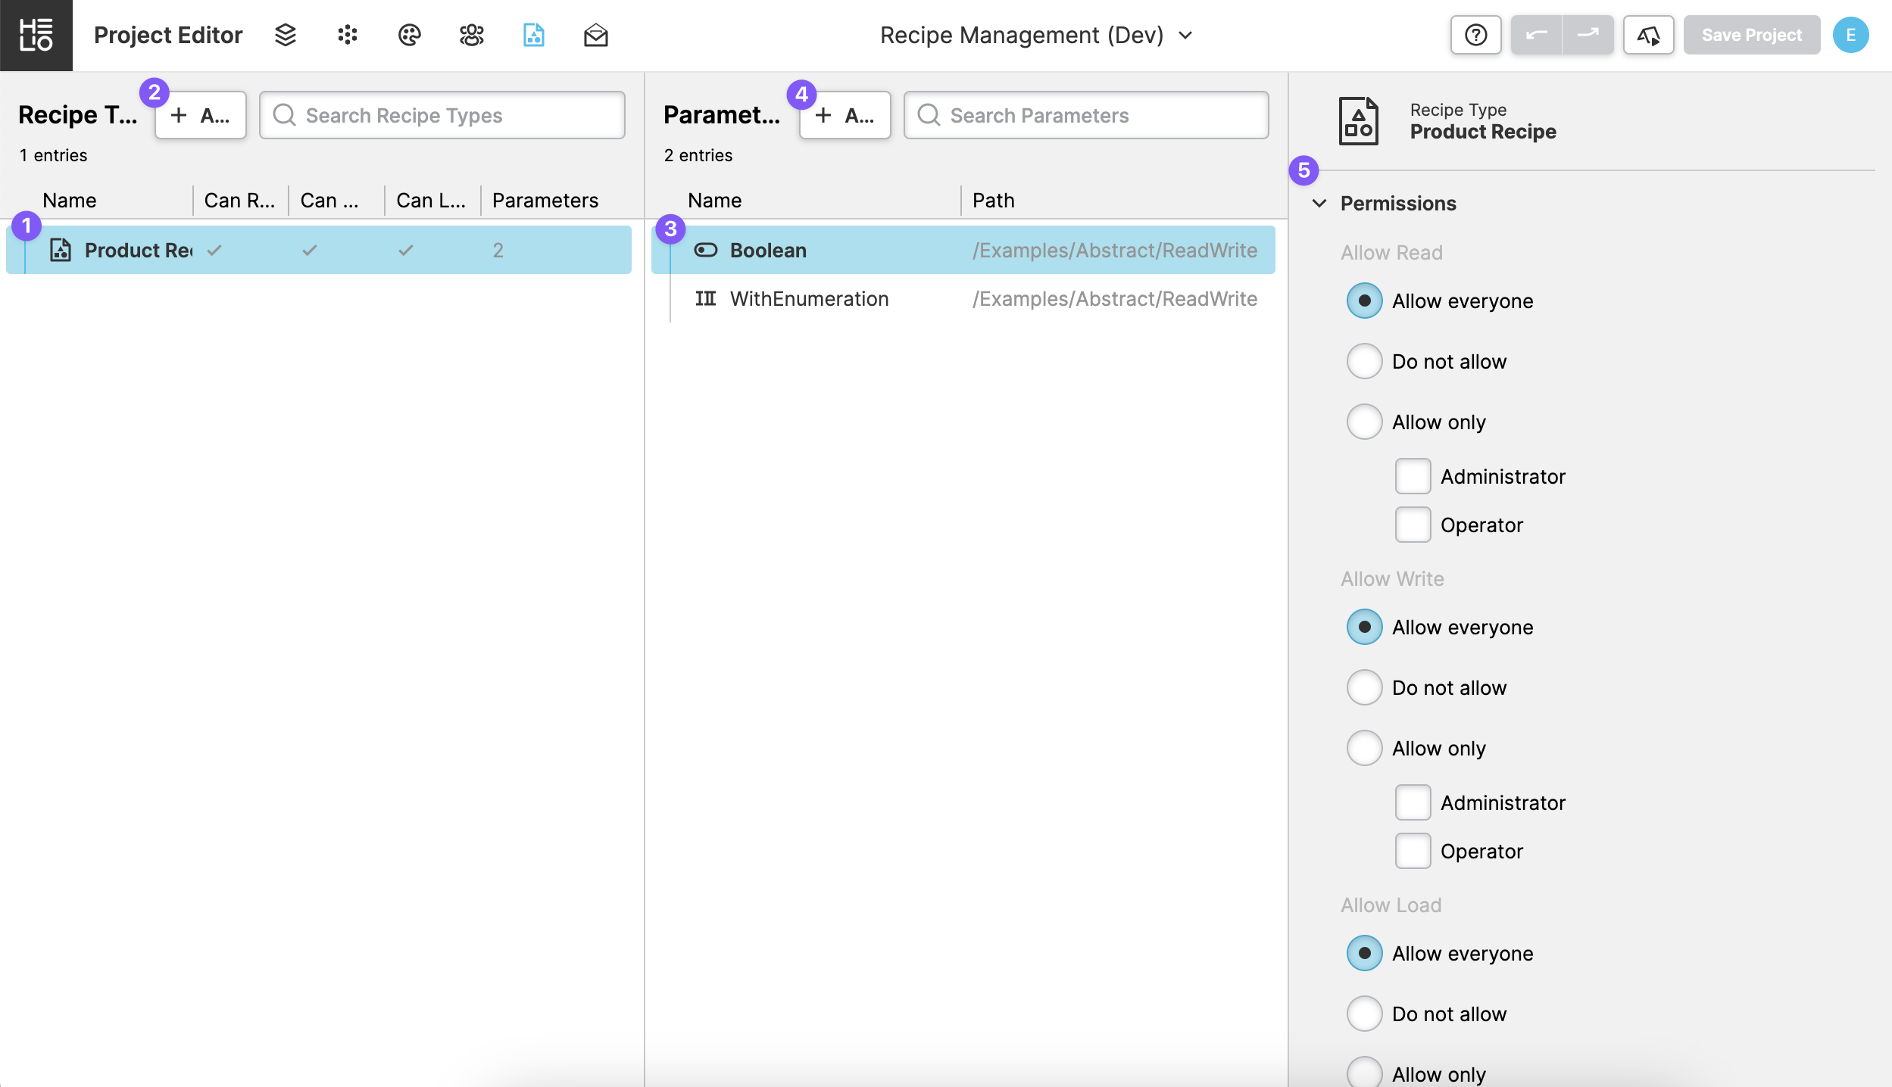The width and height of the screenshot is (1892, 1087).
Task: Open the dots cluster icon in the toolbar
Action: [x=347, y=35]
